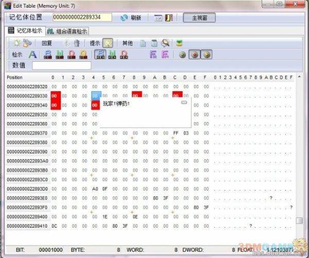
Task: Click the vertical scrollbar of hex table
Action: pos(299,154)
